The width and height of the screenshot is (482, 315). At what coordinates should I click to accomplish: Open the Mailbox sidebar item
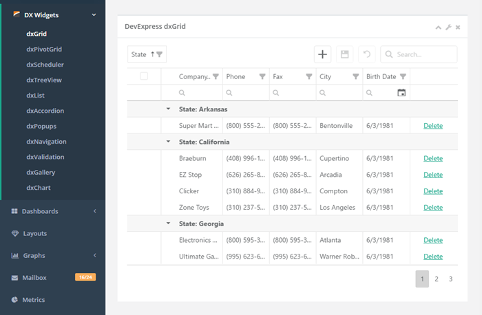coord(34,278)
